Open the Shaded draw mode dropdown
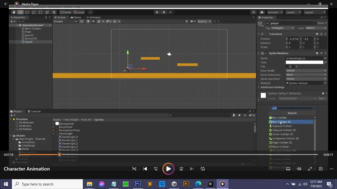The image size is (337, 189). tap(65, 21)
